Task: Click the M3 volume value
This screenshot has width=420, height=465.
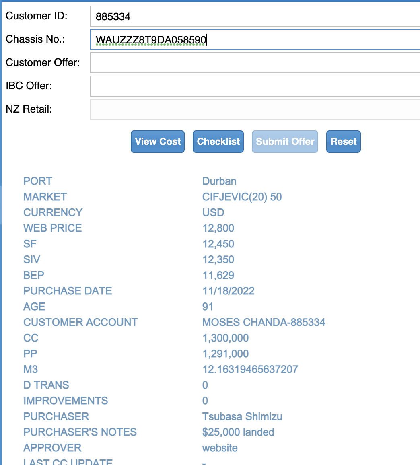Action: tap(250, 369)
